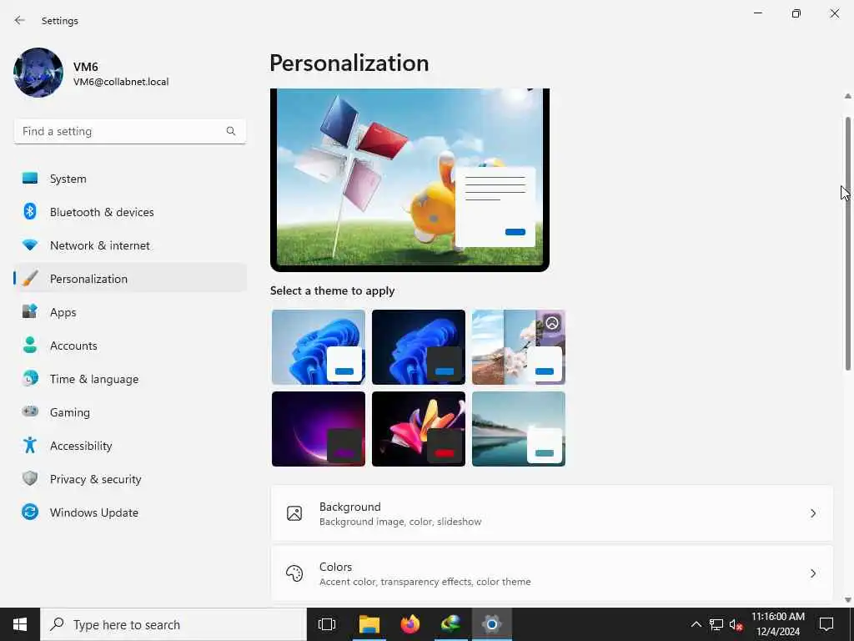This screenshot has width=854, height=641.
Task: Click the VM6 profile avatar picture
Action: click(x=38, y=73)
